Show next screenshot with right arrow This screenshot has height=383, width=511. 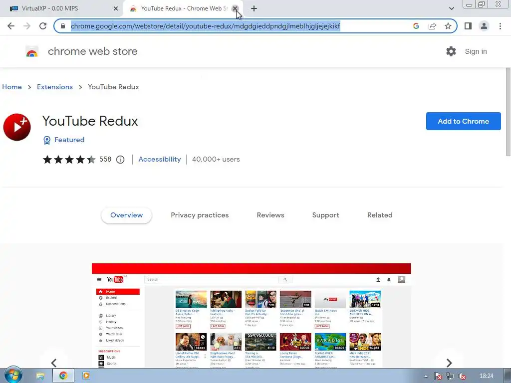(449, 363)
